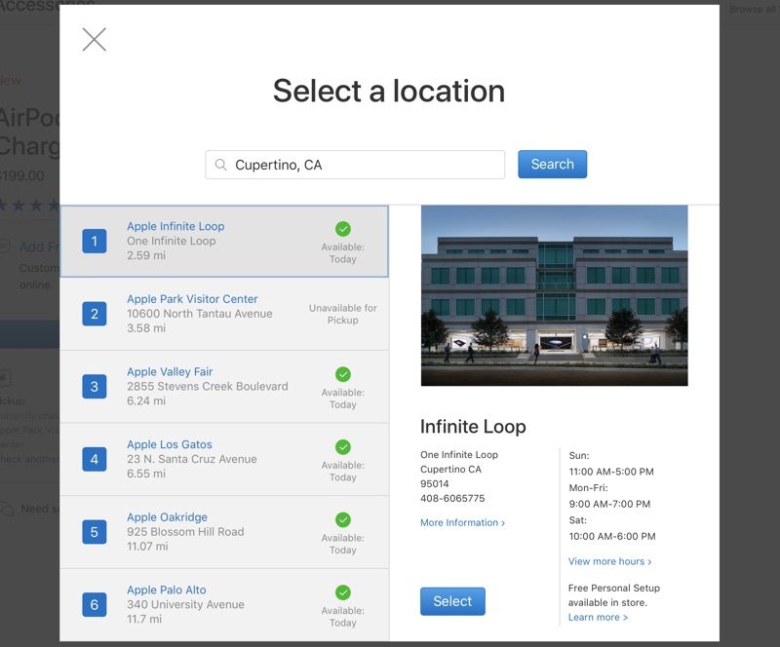Click distance text '2.59 mi'

(x=146, y=255)
